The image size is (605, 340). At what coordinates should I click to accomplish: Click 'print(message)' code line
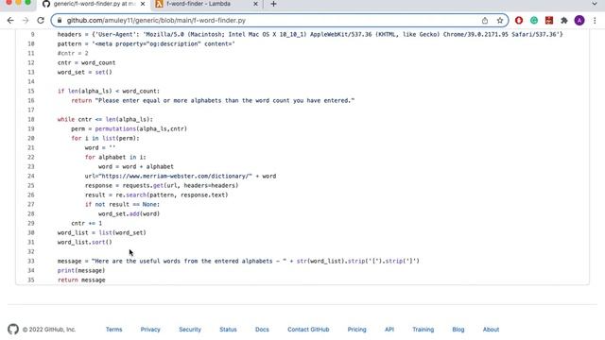tap(81, 270)
